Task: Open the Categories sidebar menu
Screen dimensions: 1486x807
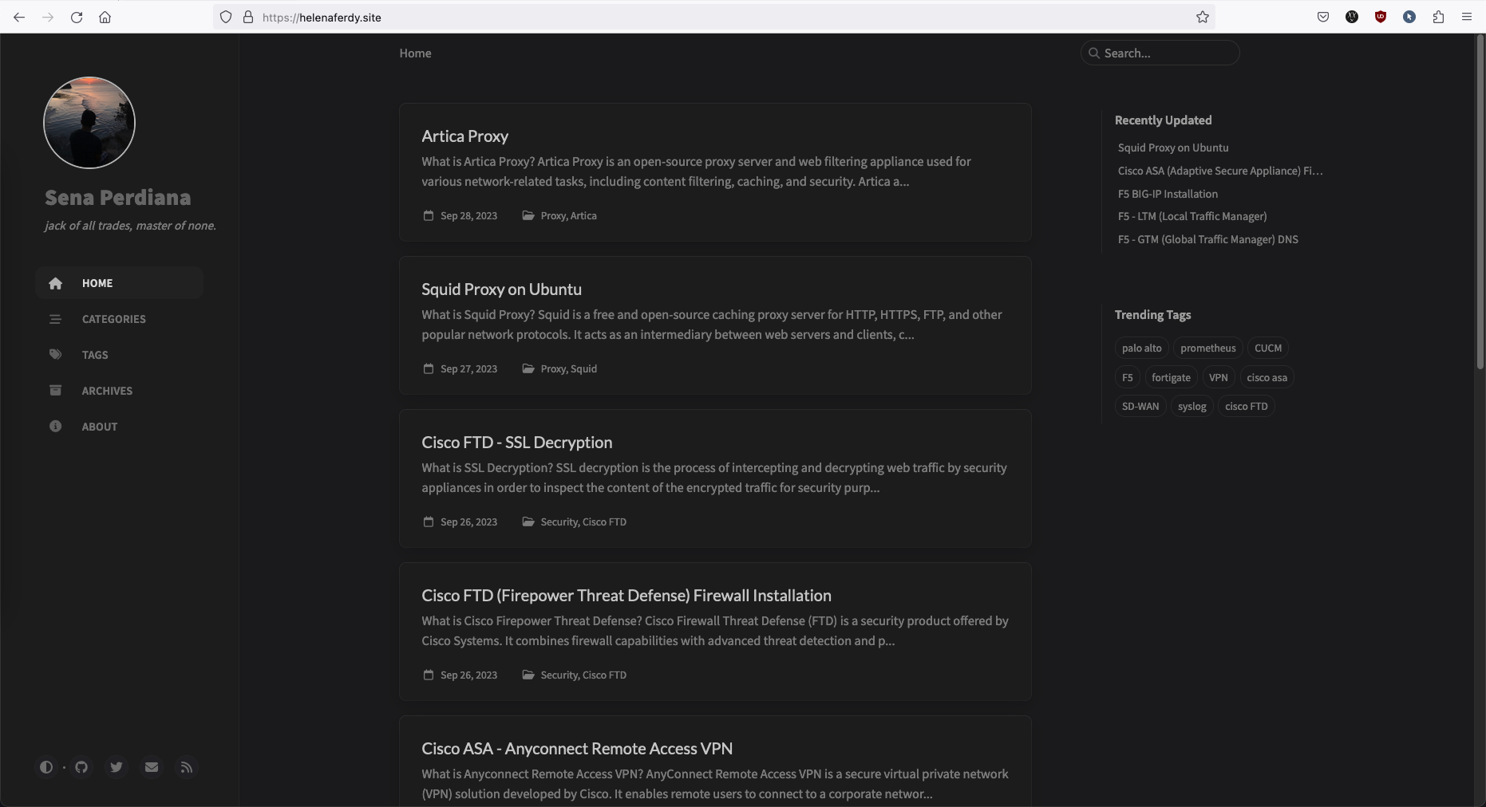Action: pos(113,319)
